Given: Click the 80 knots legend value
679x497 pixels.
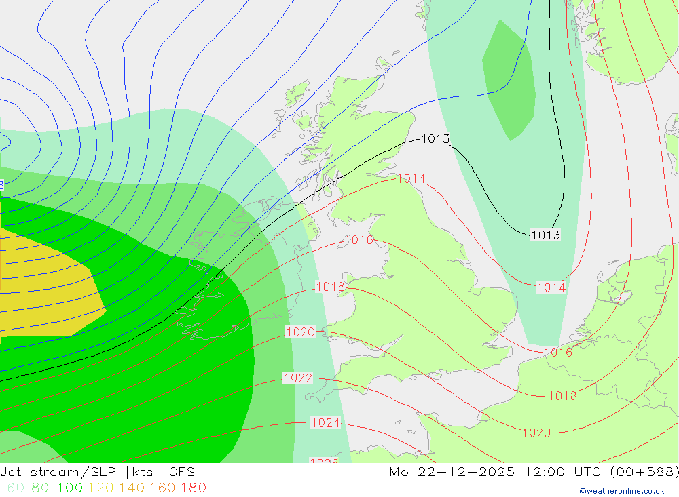Looking at the screenshot, I should tap(40, 488).
